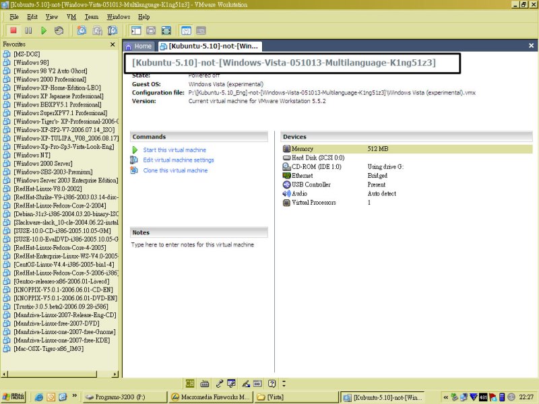
Task: Open the View menu
Action: pos(52,17)
